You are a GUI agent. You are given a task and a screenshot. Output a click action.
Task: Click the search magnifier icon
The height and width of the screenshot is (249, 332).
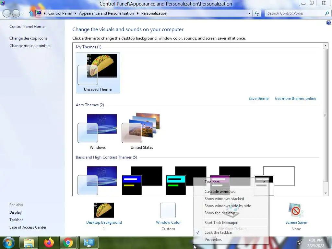point(327,13)
